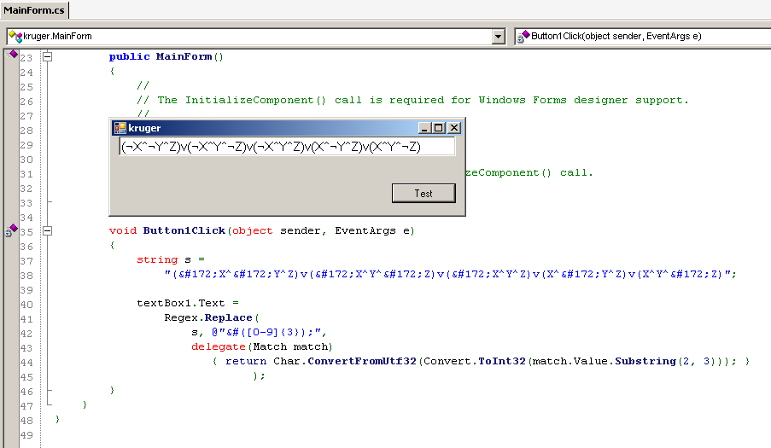Close the kruger window
The width and height of the screenshot is (771, 448).
454,128
